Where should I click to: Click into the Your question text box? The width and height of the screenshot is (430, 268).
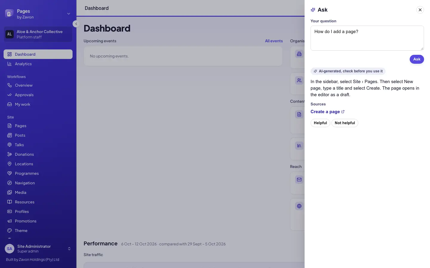[367, 38]
